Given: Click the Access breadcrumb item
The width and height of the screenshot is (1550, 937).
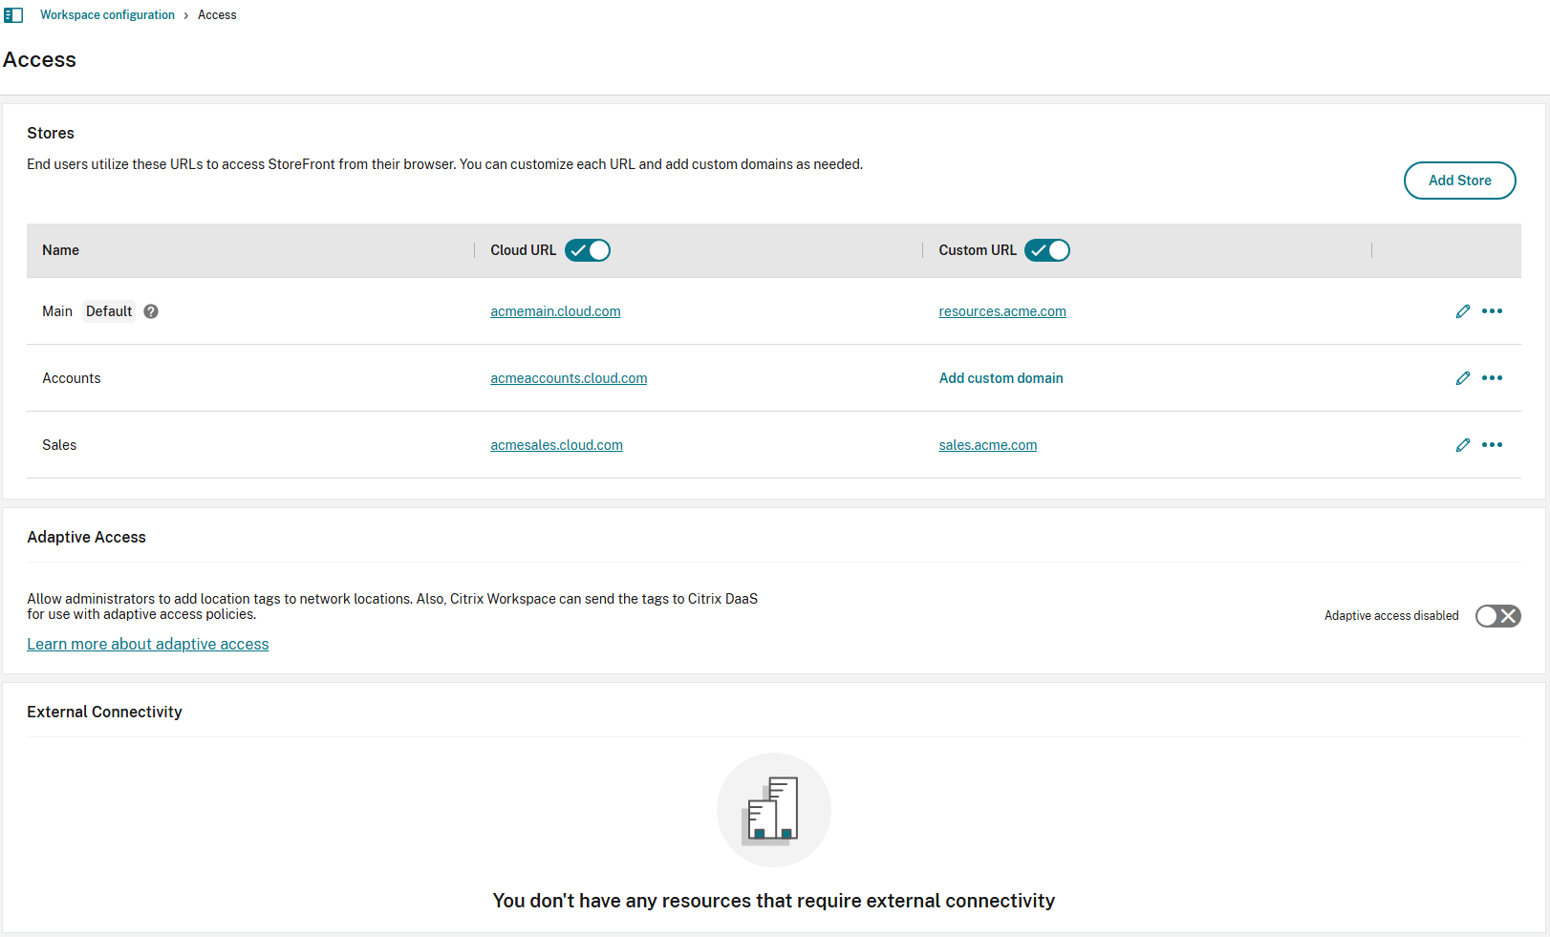Looking at the screenshot, I should coord(217,15).
